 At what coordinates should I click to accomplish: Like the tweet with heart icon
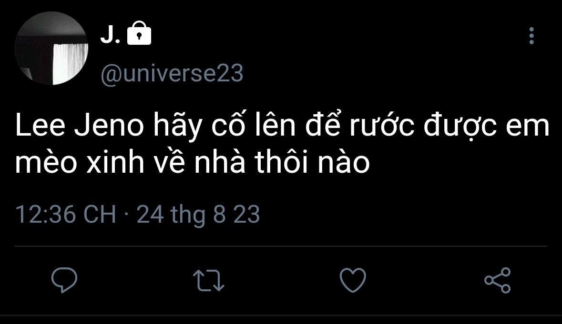[353, 280]
